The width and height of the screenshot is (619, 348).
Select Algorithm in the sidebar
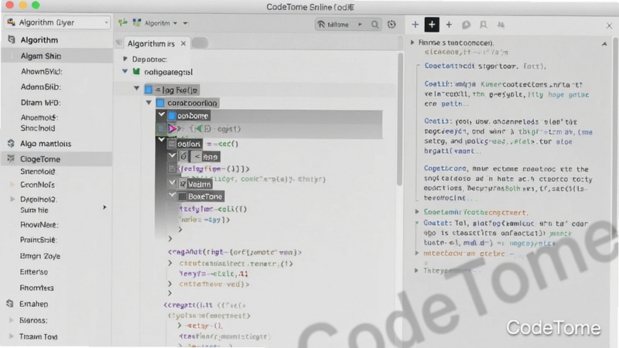point(39,40)
